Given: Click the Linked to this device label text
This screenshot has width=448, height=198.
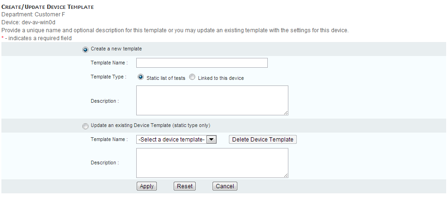Looking at the screenshot, I should (x=220, y=78).
